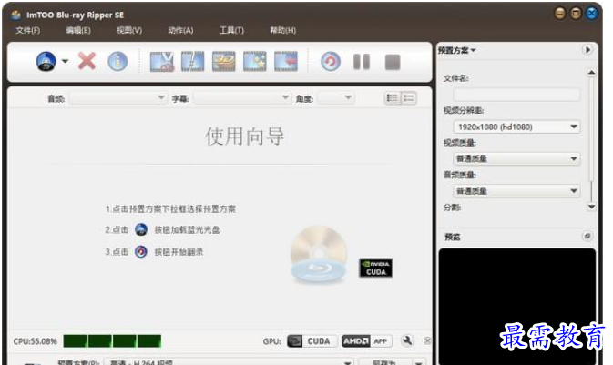Click the CPU usage green meter
Image resolution: width=613 pixels, height=365 pixels.
tap(112, 341)
